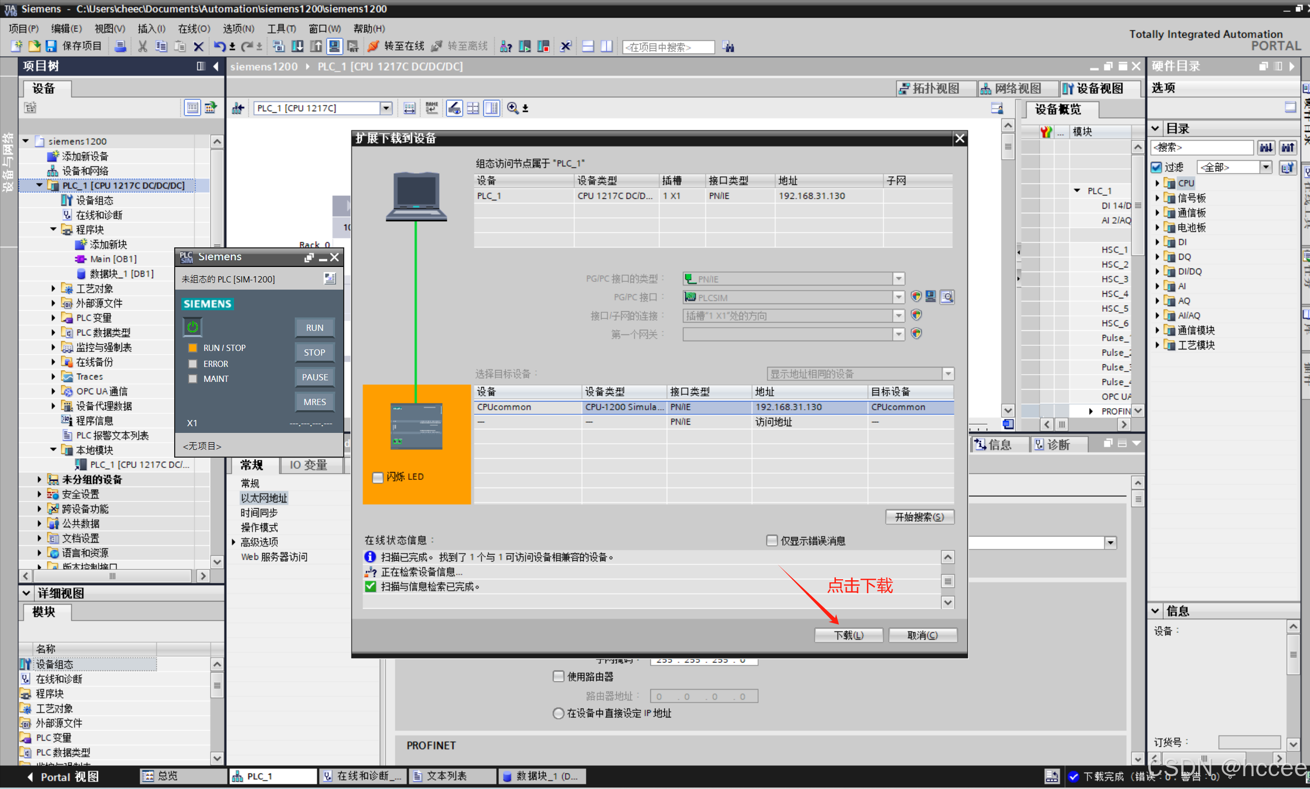This screenshot has width=1310, height=789.
Task: Open the Online menu
Action: click(194, 28)
